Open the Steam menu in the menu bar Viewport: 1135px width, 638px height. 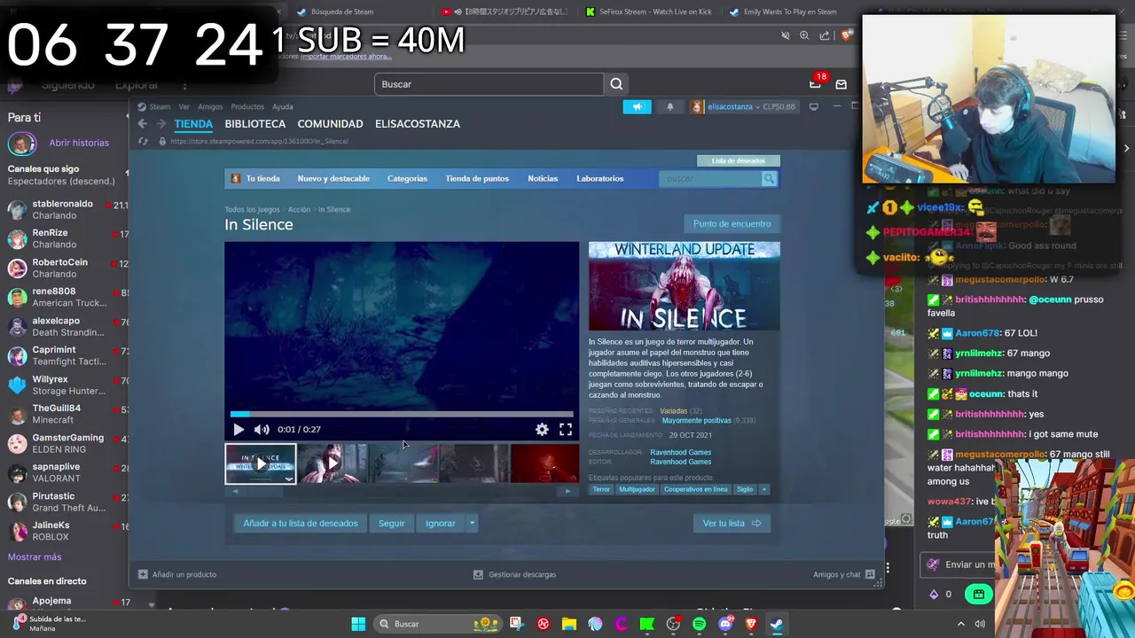(160, 107)
